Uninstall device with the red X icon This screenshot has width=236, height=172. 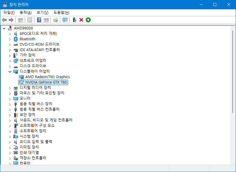[x=81, y=20]
